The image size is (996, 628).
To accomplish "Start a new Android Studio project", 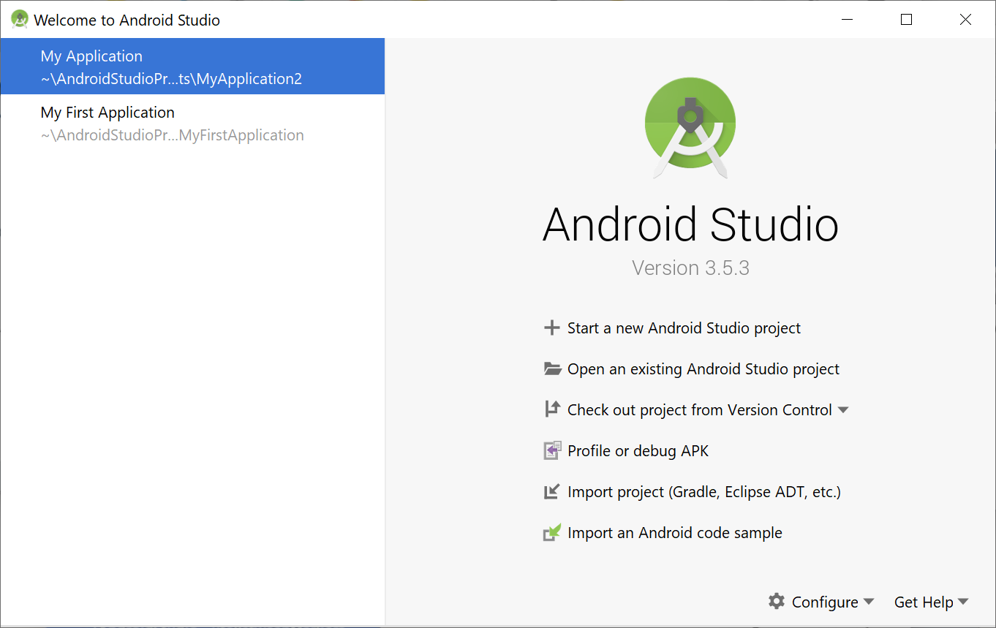I will tap(684, 328).
